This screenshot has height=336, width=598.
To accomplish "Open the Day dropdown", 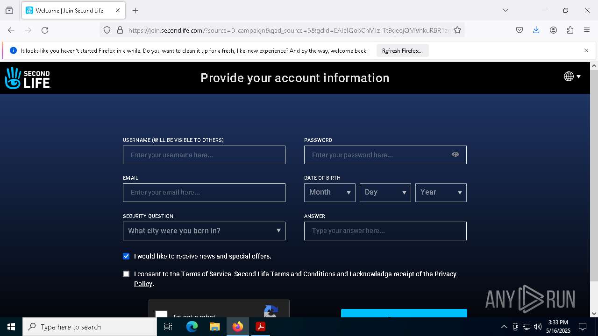I will coord(385,193).
